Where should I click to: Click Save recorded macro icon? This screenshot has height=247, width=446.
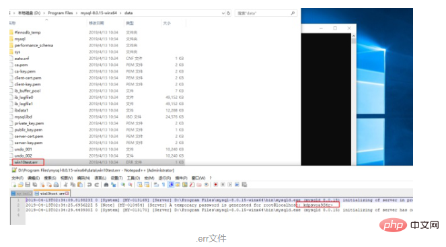244,184
